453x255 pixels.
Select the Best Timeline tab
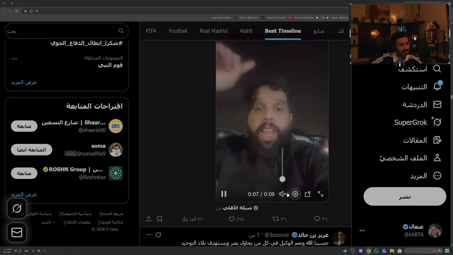pos(283,31)
